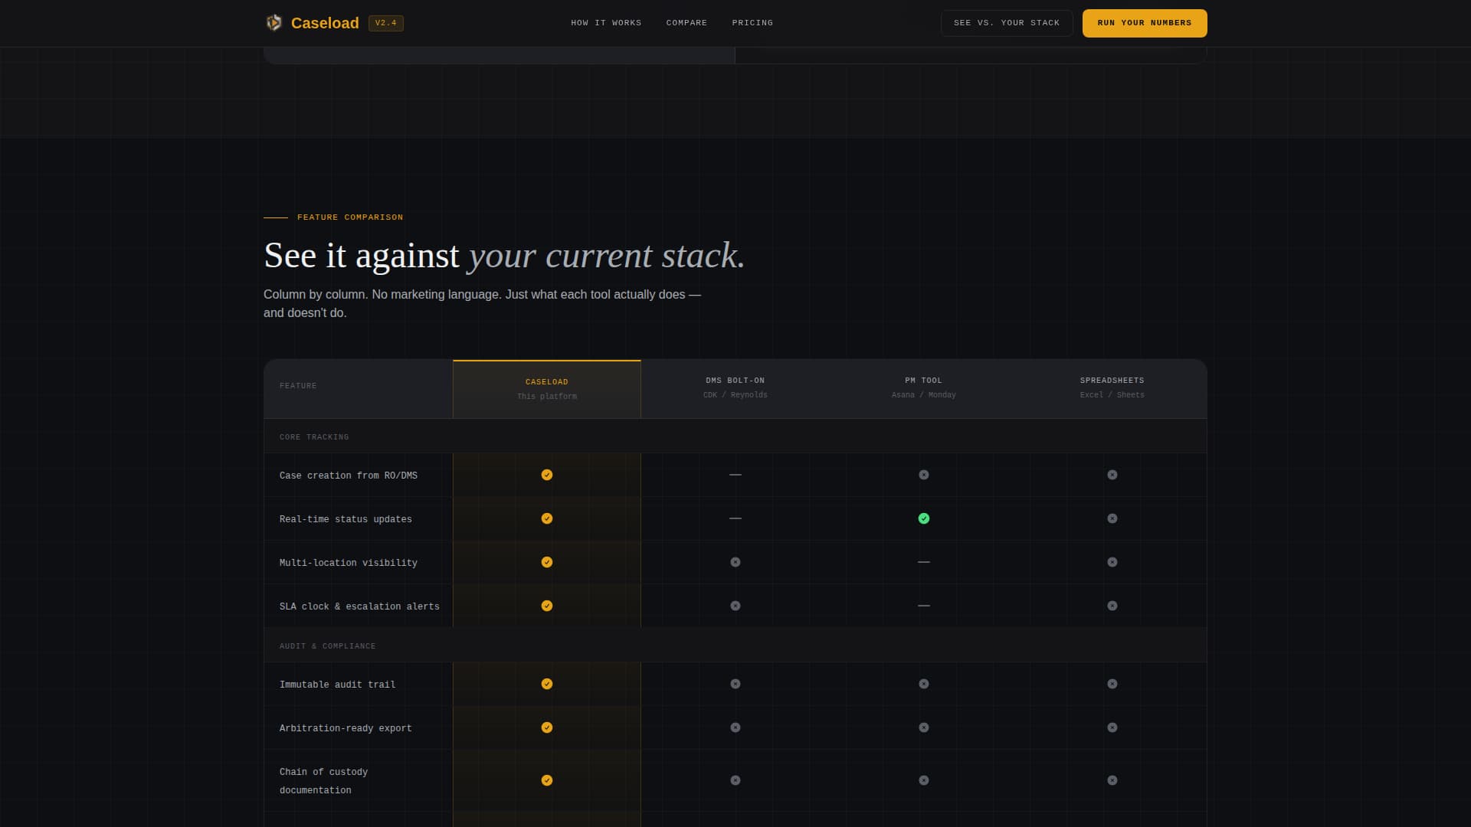Click DMS Bolt-on dash for Case creation from RO/DMS

[x=735, y=475]
